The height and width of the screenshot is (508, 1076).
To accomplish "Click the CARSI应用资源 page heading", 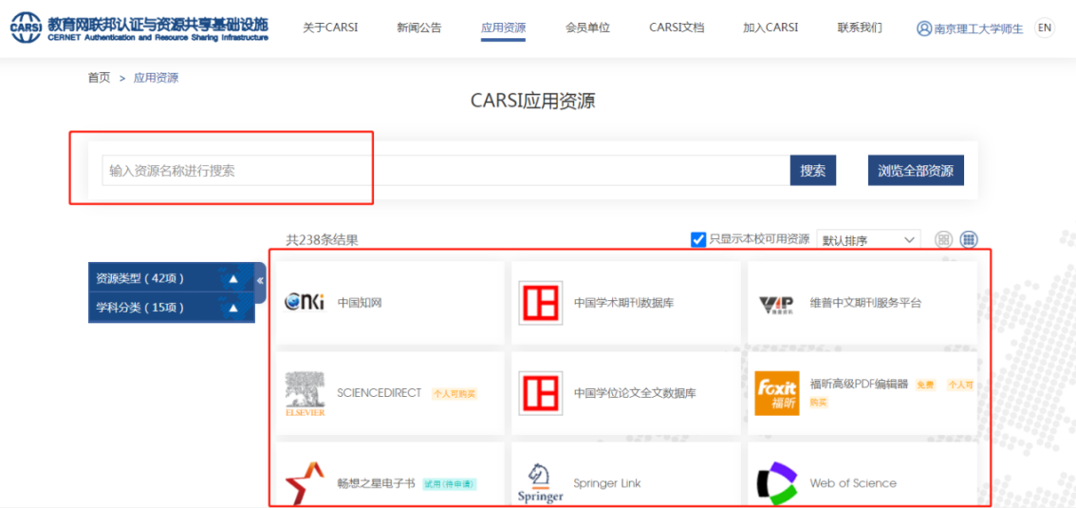I will tap(532, 101).
